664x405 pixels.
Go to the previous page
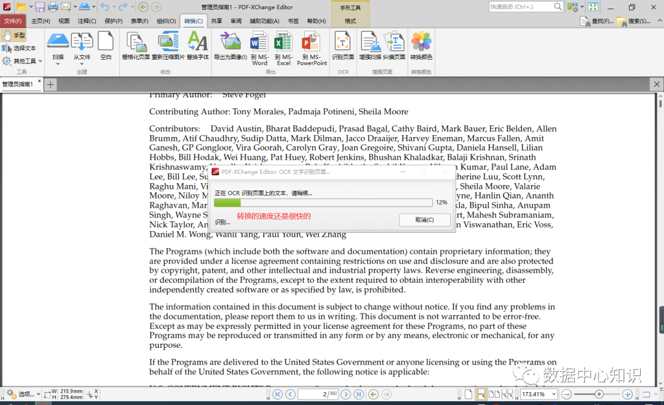[x=290, y=395]
